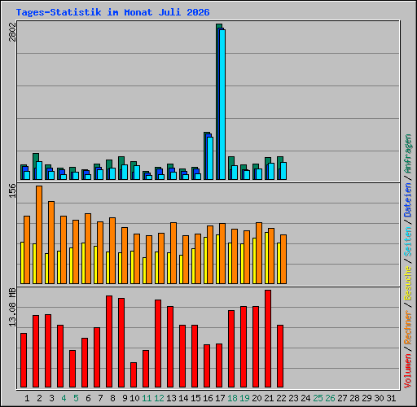Click the 'Volumen' legend label
This screenshot has height=407, width=417.
click(x=407, y=371)
